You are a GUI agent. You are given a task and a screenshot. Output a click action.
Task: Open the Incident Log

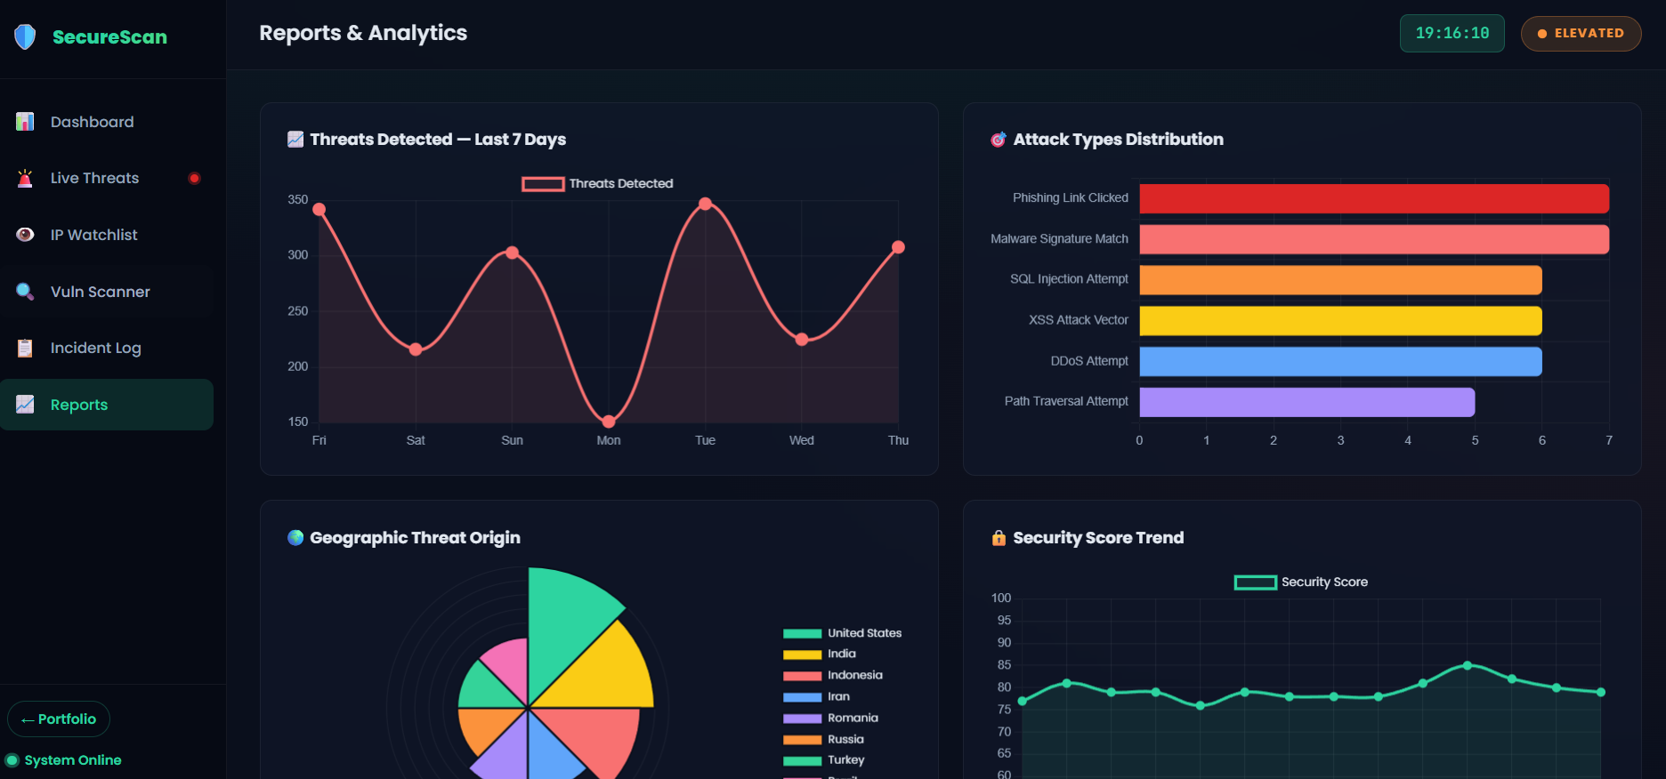[107, 348]
